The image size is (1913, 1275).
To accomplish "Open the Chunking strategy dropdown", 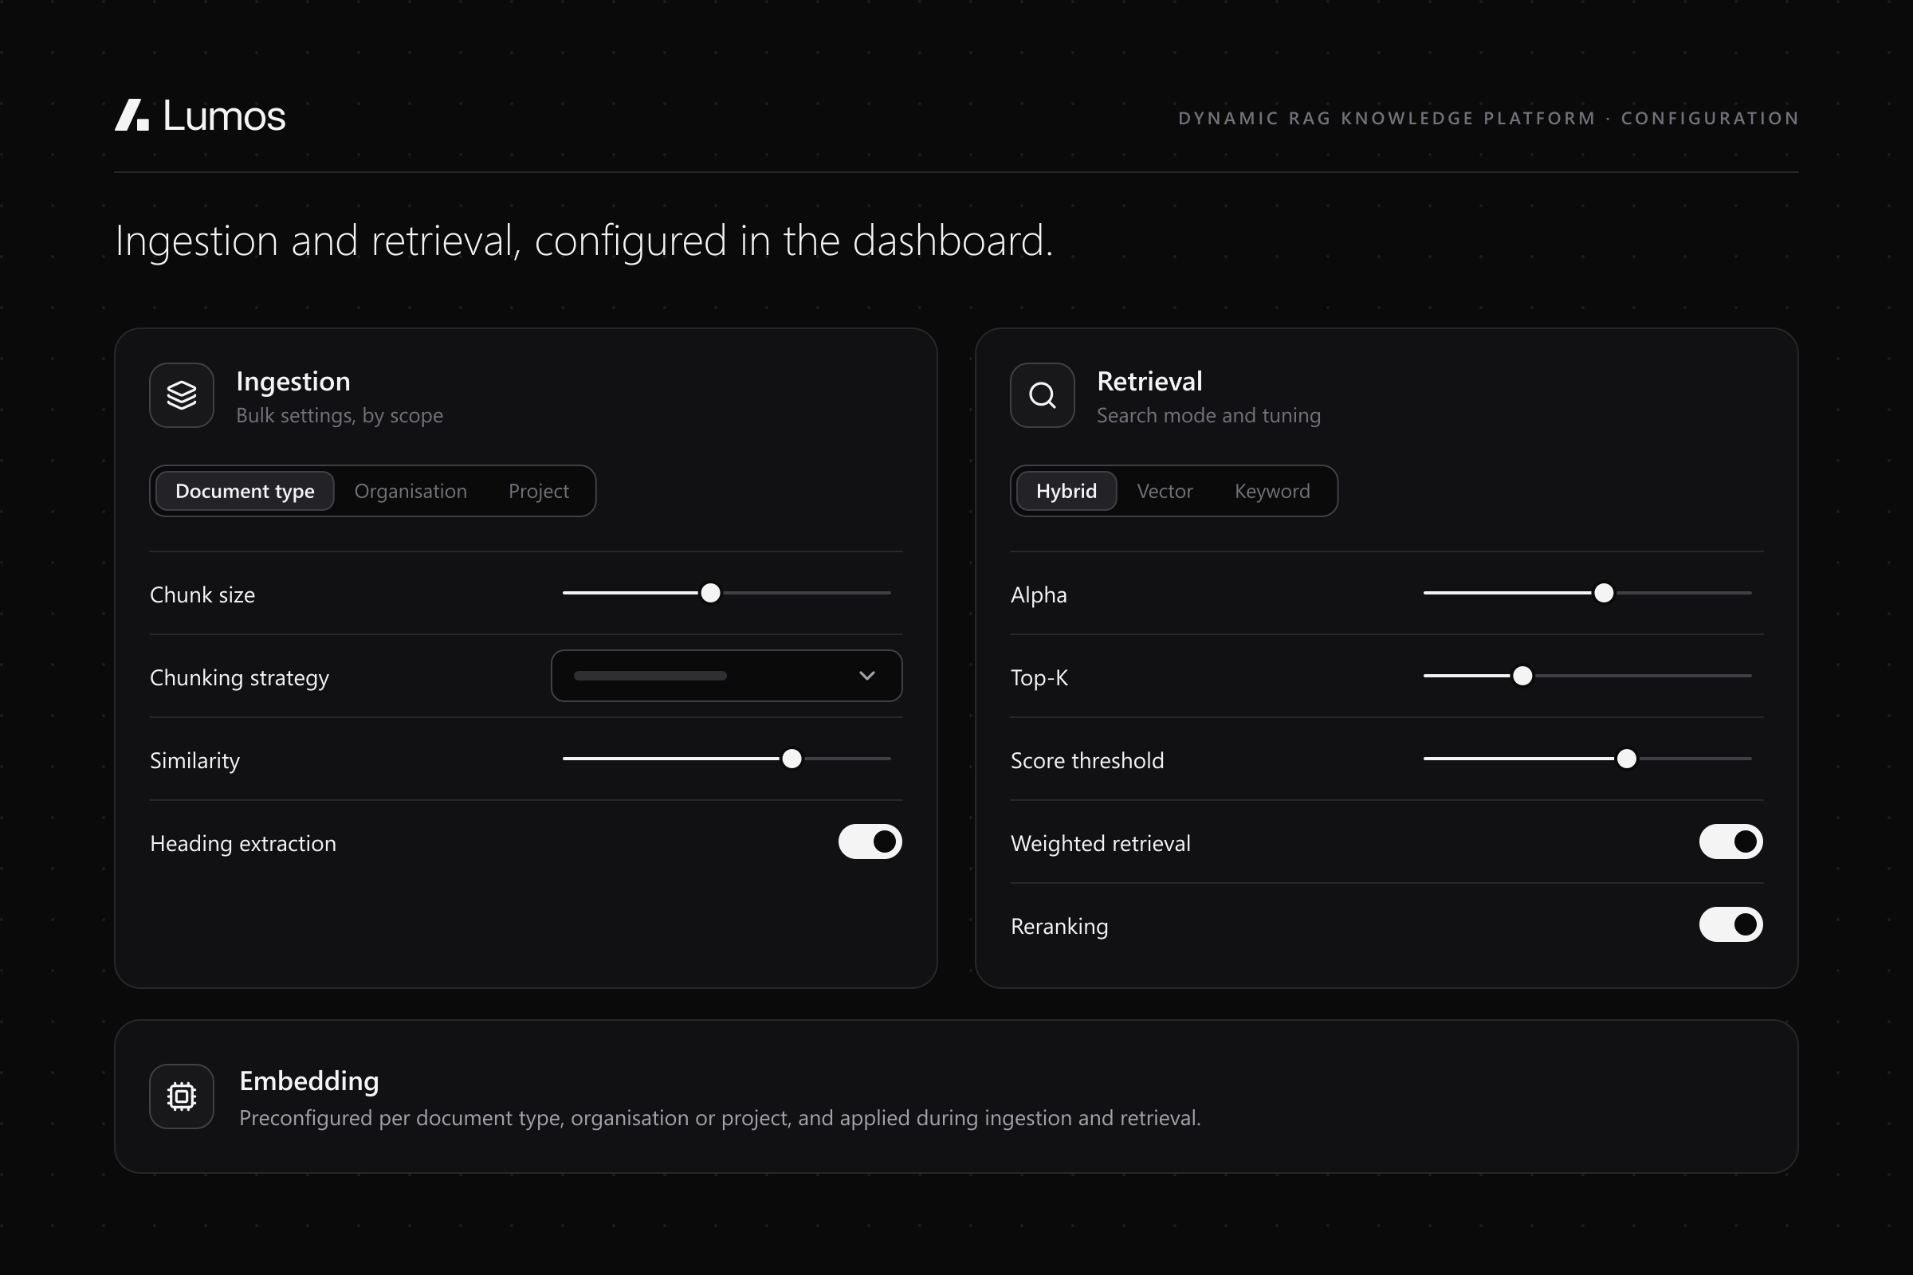I will (x=726, y=676).
